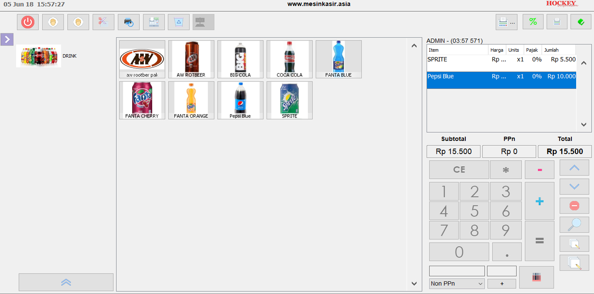Click the Units column header
Screen dimensions: 594x294
pyautogui.click(x=515, y=50)
